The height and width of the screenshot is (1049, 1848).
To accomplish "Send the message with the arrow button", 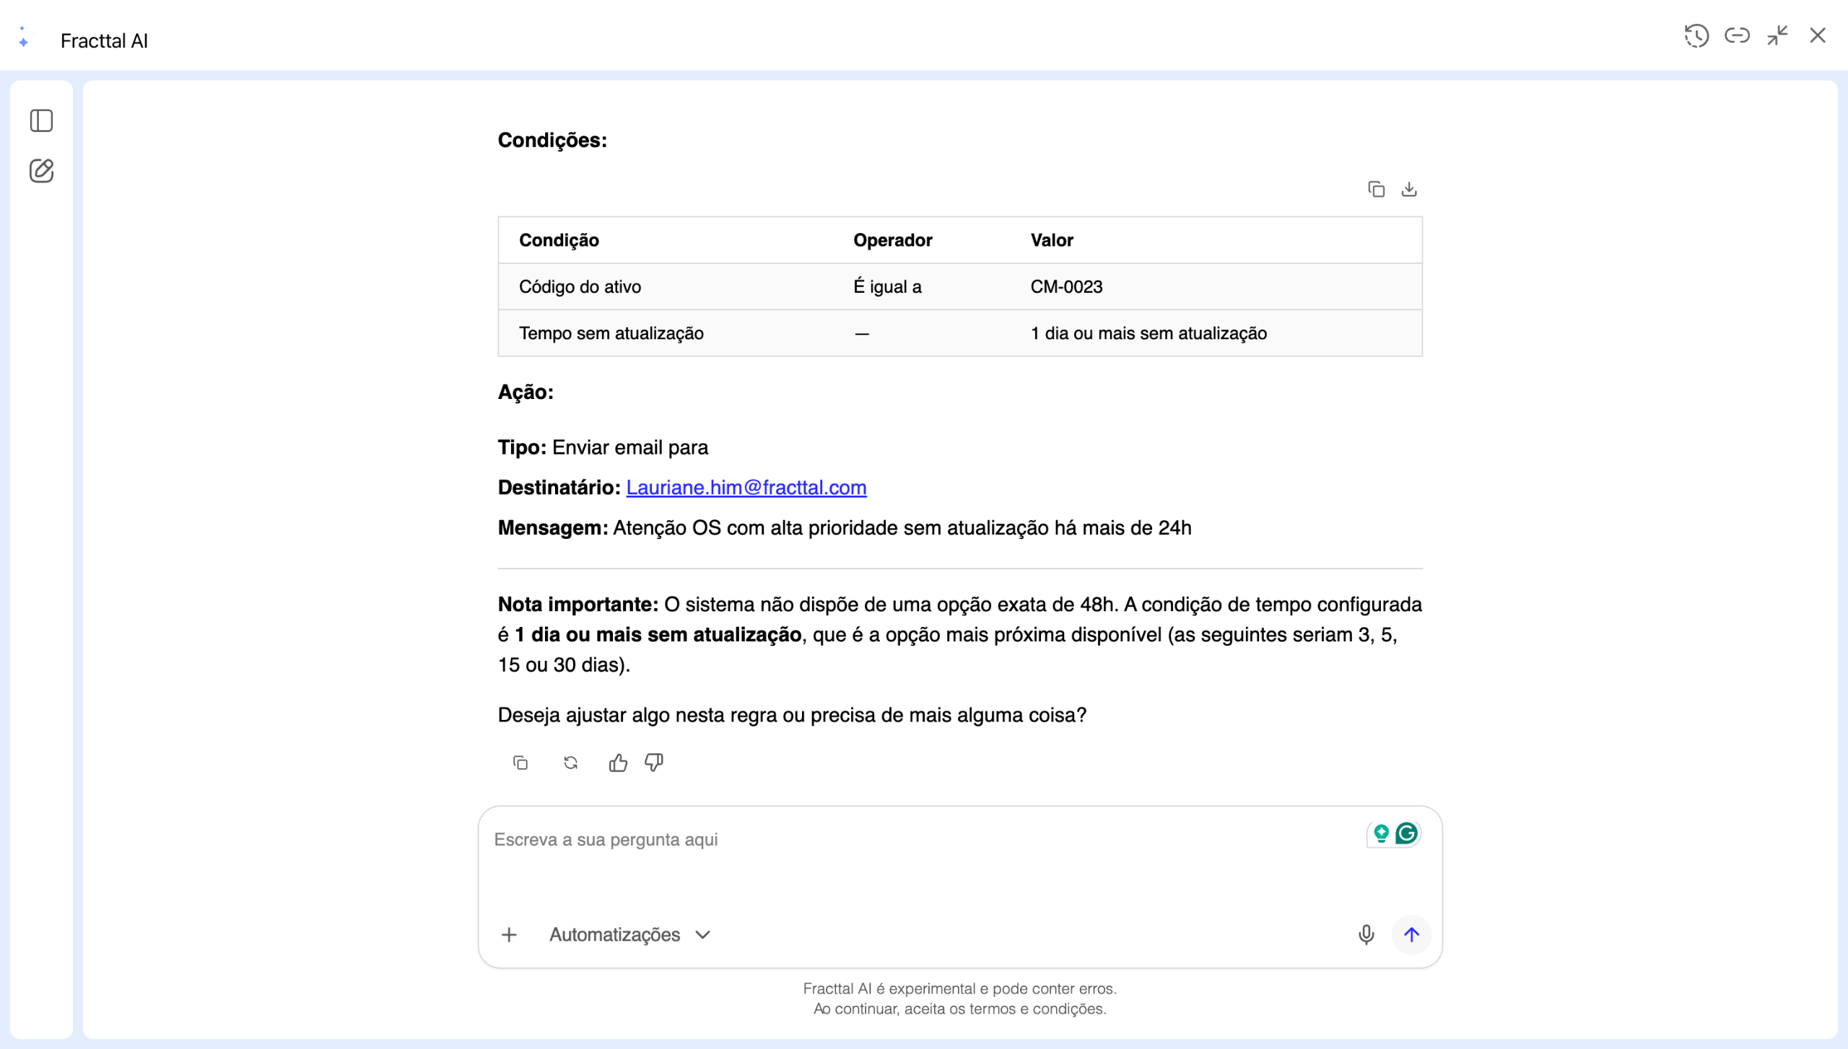I will pos(1411,935).
